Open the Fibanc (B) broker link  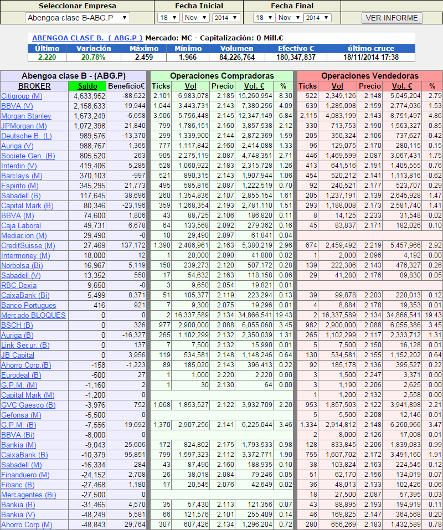18,485
